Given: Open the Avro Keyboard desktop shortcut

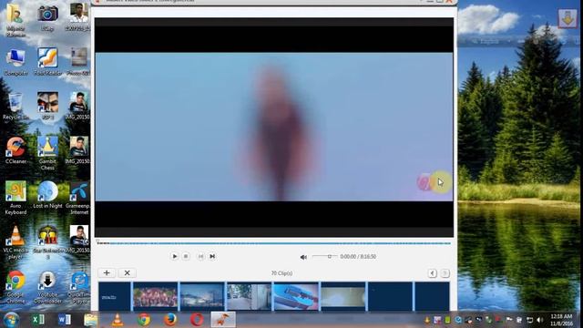Looking at the screenshot, I should point(15,198).
